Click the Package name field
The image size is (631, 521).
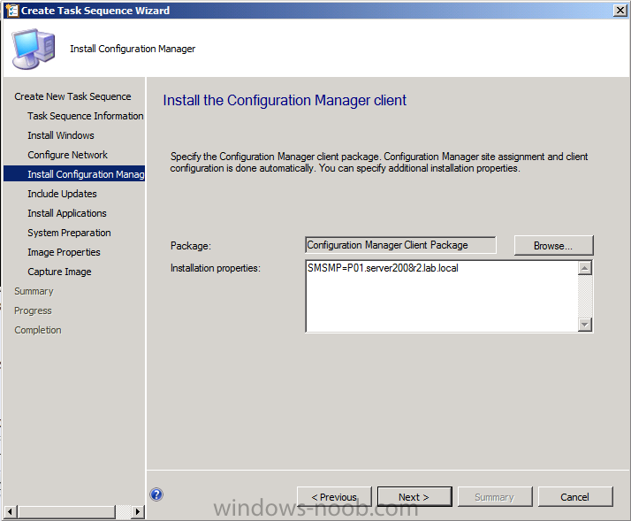[x=400, y=245]
